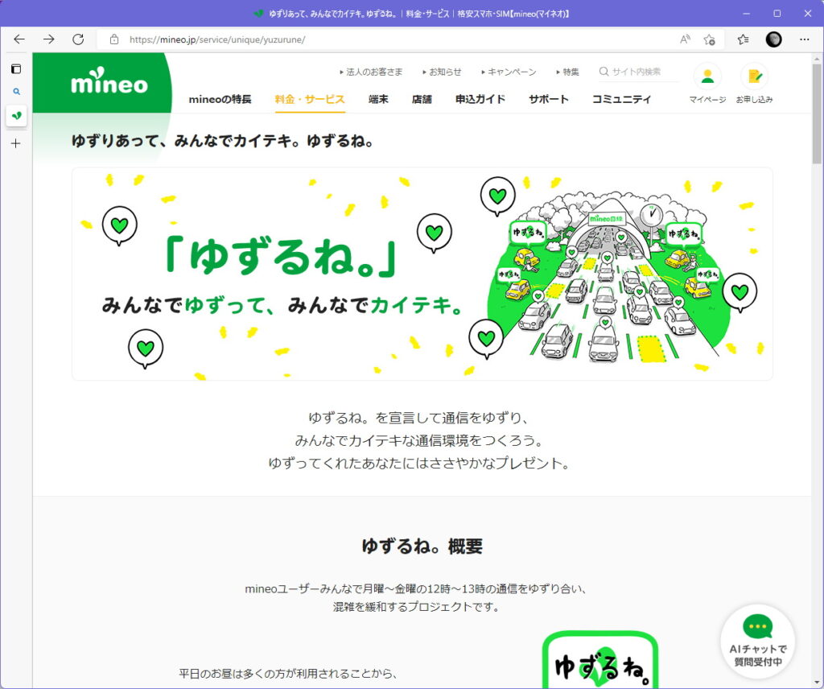
Task: Click the site search magnifier icon
Action: [604, 72]
